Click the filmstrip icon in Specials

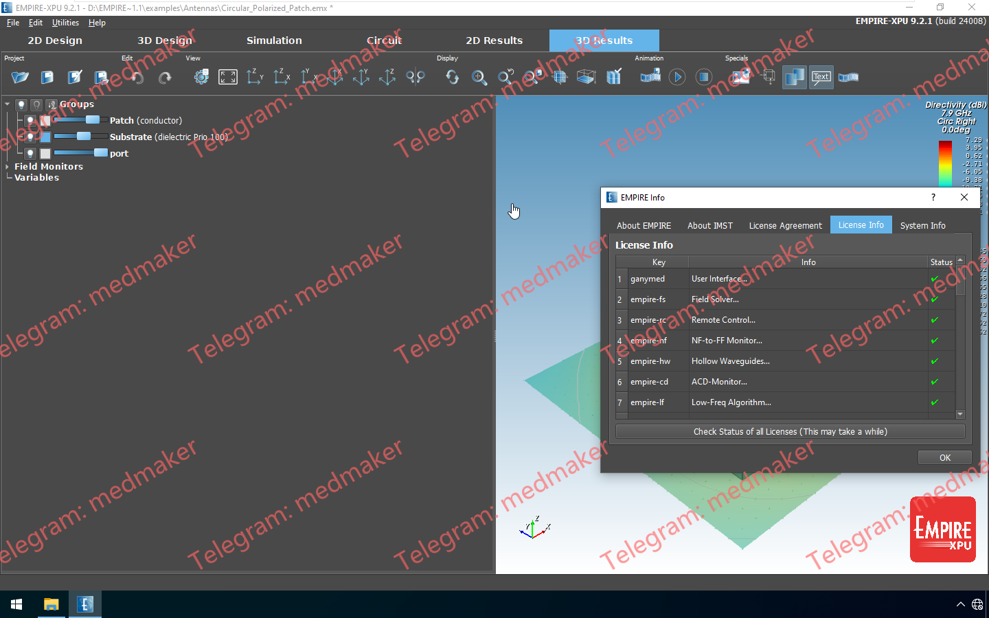[849, 77]
